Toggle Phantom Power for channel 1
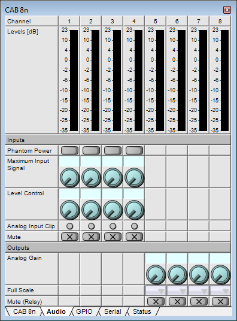The image size is (237, 321). (x=69, y=150)
